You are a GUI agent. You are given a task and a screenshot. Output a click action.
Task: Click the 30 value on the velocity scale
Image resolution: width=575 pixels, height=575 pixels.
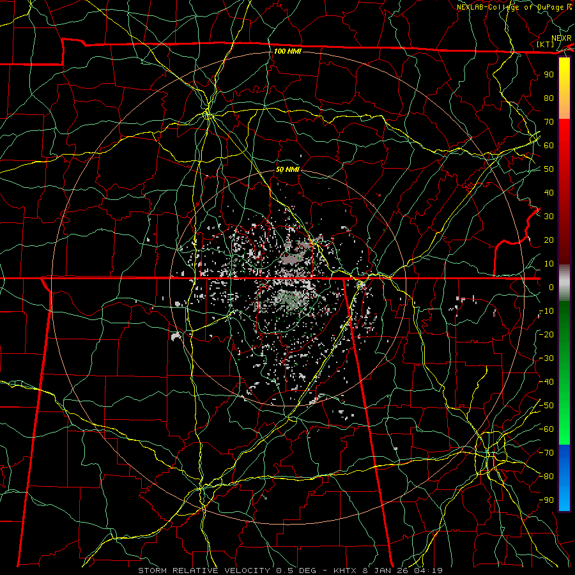[x=549, y=217]
